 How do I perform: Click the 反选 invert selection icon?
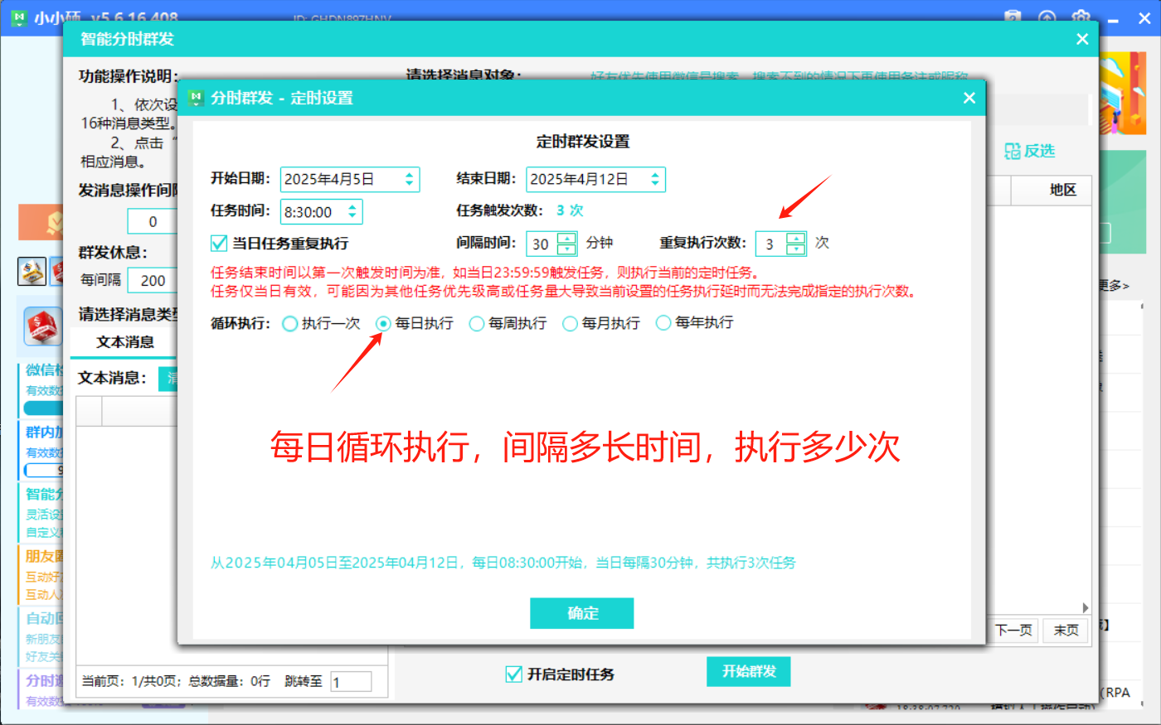pos(1013,151)
